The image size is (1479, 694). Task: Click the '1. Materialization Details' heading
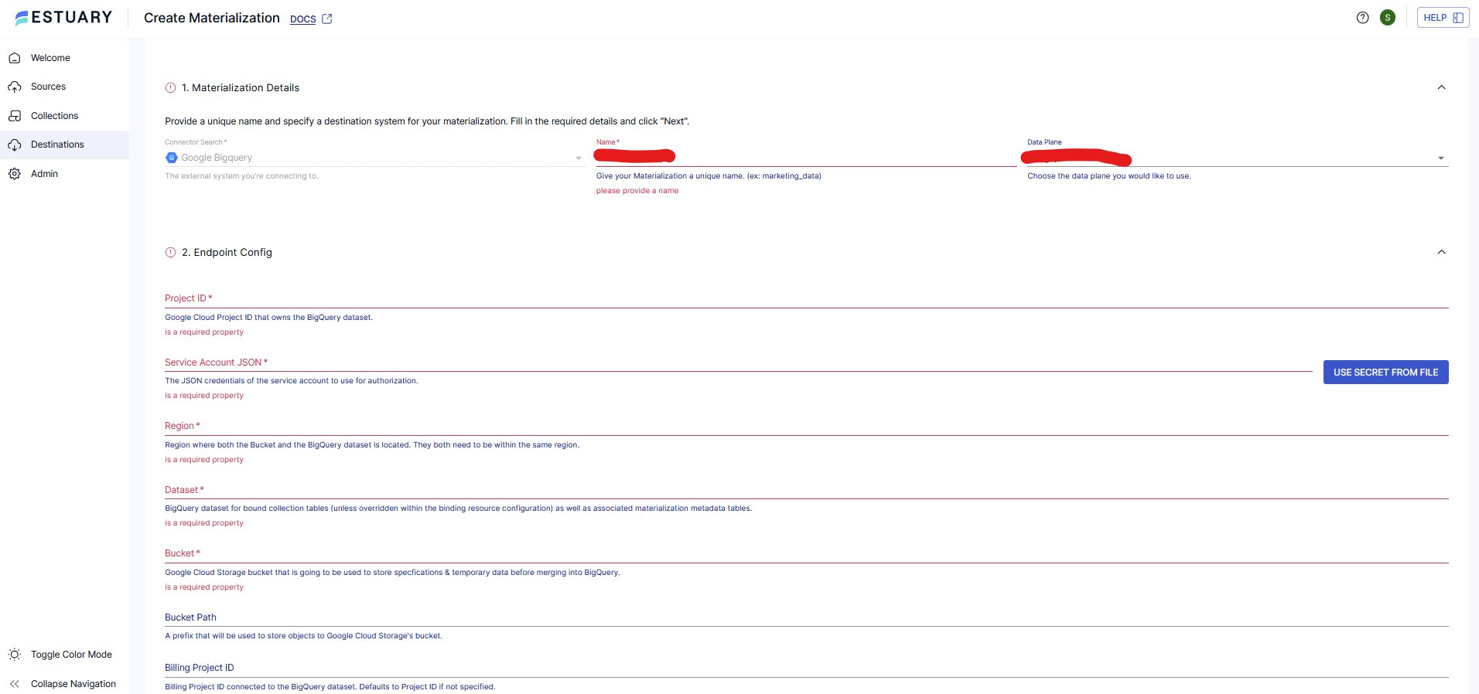pyautogui.click(x=241, y=88)
